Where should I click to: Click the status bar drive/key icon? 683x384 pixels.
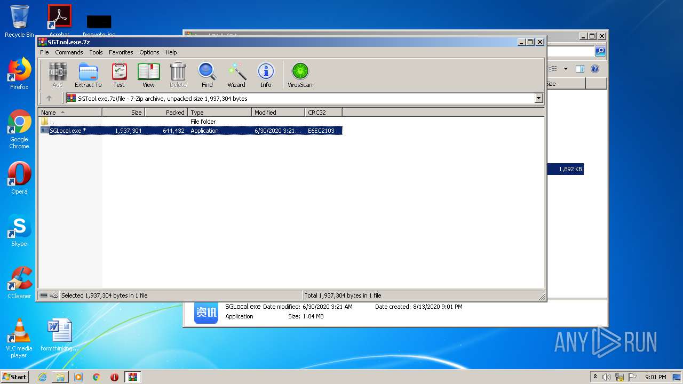[49, 295]
